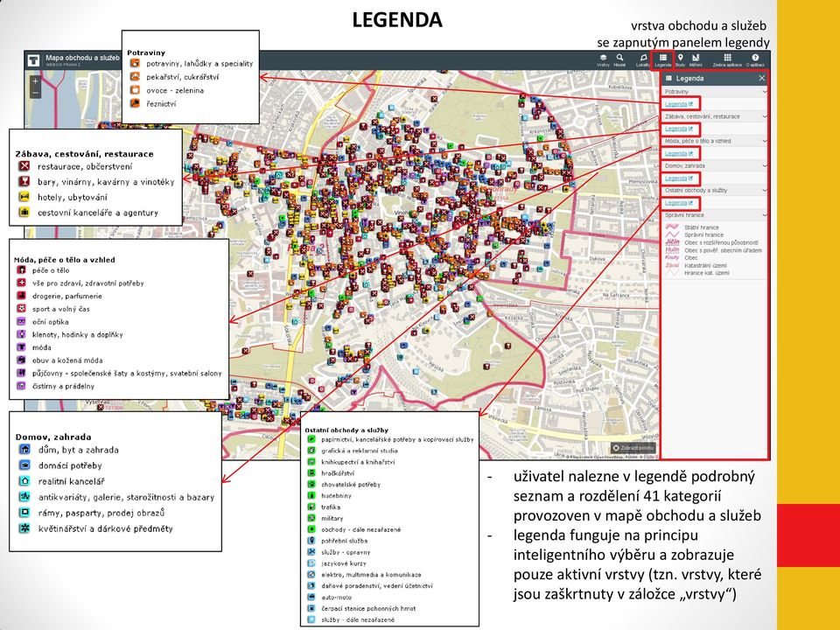Click the rámy, pasparty, prodej obrazů label
Image resolution: width=840 pixels, height=630 pixels.
101,513
